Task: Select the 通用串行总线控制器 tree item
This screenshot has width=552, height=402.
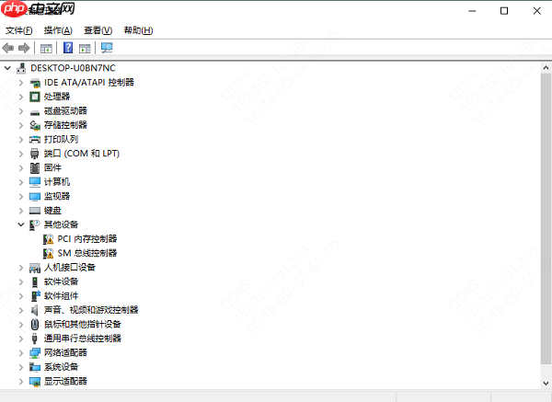Action: tap(83, 339)
